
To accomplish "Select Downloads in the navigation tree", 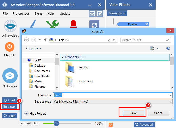I will point(39,76).
